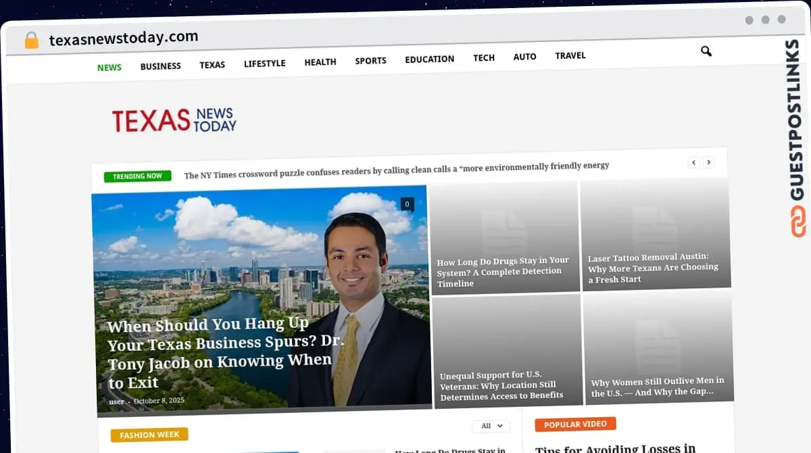Click the POPULAR VIDEO section label
Image resolution: width=811 pixels, height=453 pixels.
pyautogui.click(x=575, y=425)
